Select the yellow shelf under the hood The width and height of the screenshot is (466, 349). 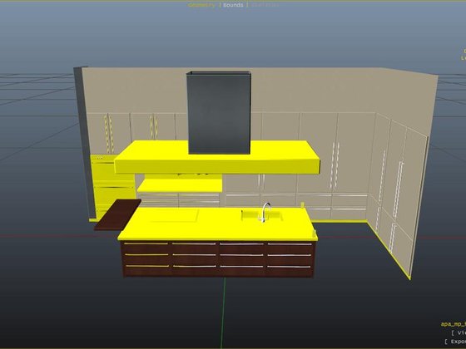click(180, 186)
